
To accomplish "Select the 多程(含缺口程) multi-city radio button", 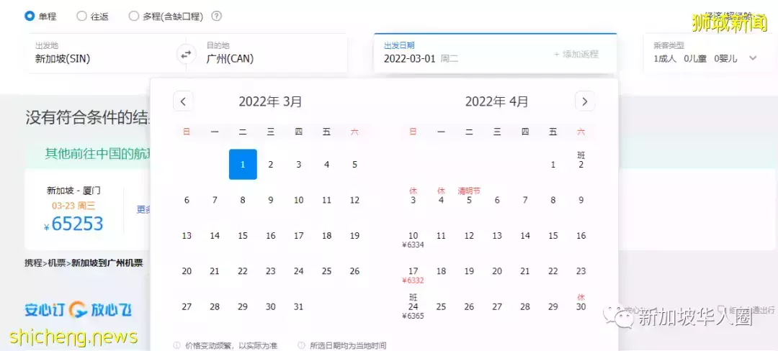I will coord(133,17).
